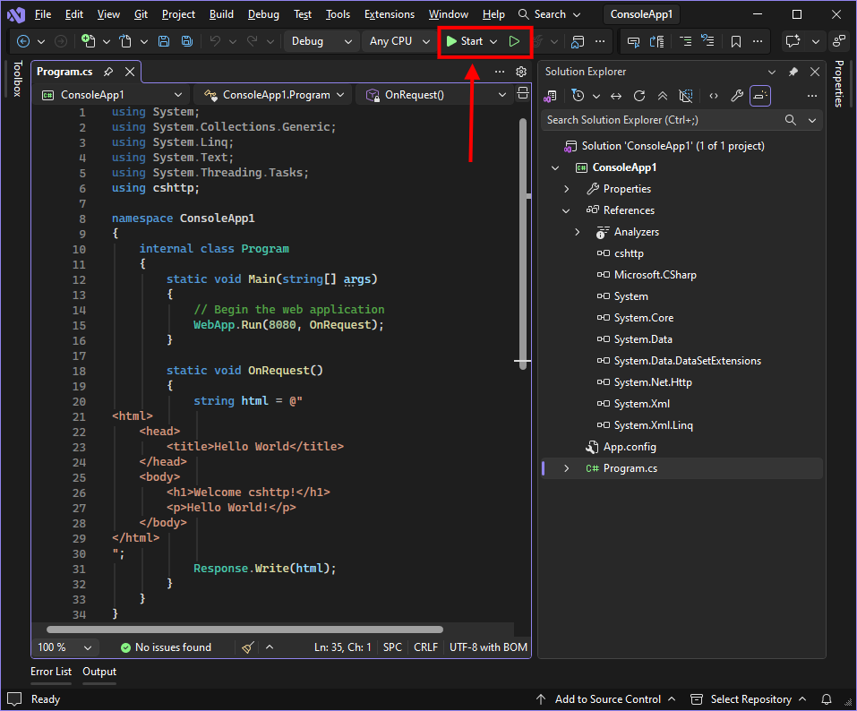The image size is (857, 711).
Task: Expand the Program.cs tree node
Action: tap(566, 469)
